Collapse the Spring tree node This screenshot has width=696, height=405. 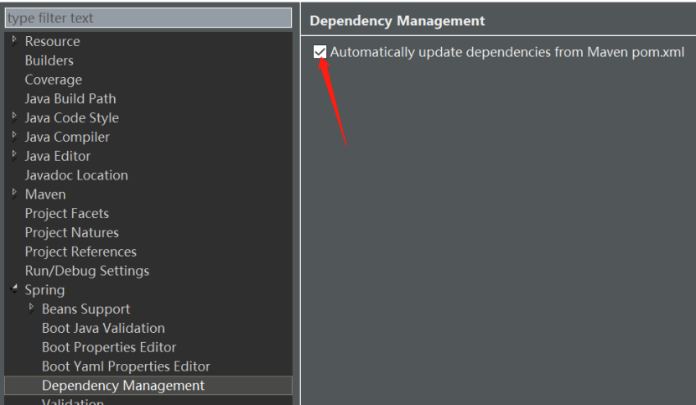point(14,289)
